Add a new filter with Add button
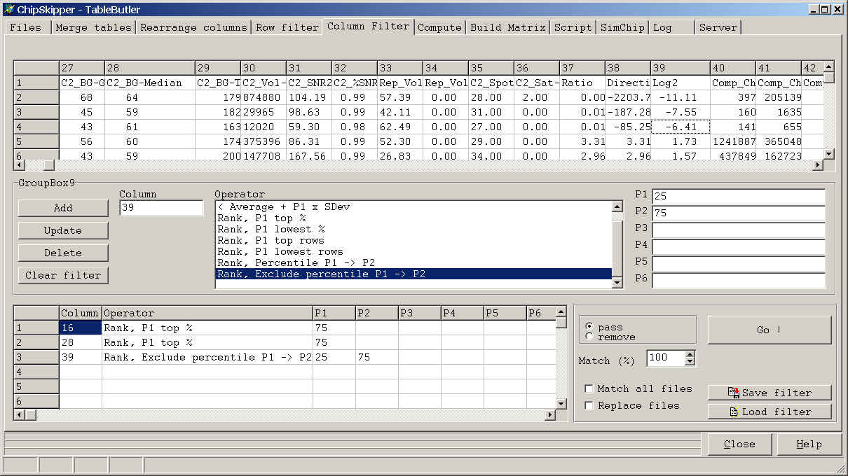Screen dimensions: 848x476 pyautogui.click(x=63, y=208)
